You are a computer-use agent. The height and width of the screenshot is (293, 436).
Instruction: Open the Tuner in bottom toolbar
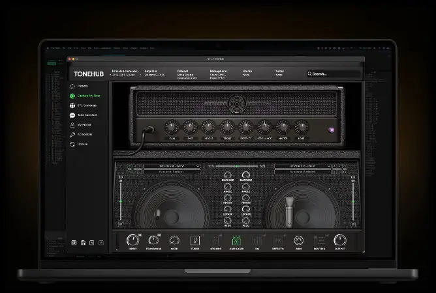pyautogui.click(x=195, y=241)
